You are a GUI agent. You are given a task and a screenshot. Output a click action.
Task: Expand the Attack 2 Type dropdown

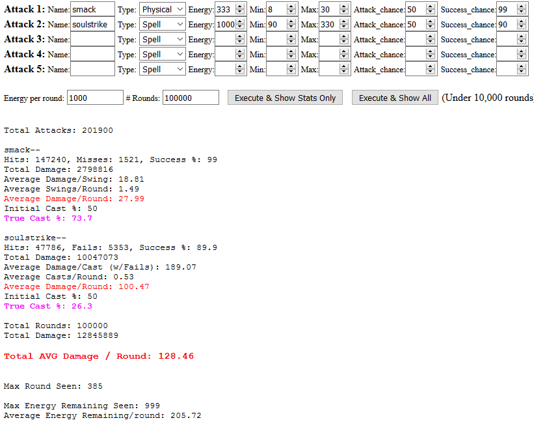[162, 25]
